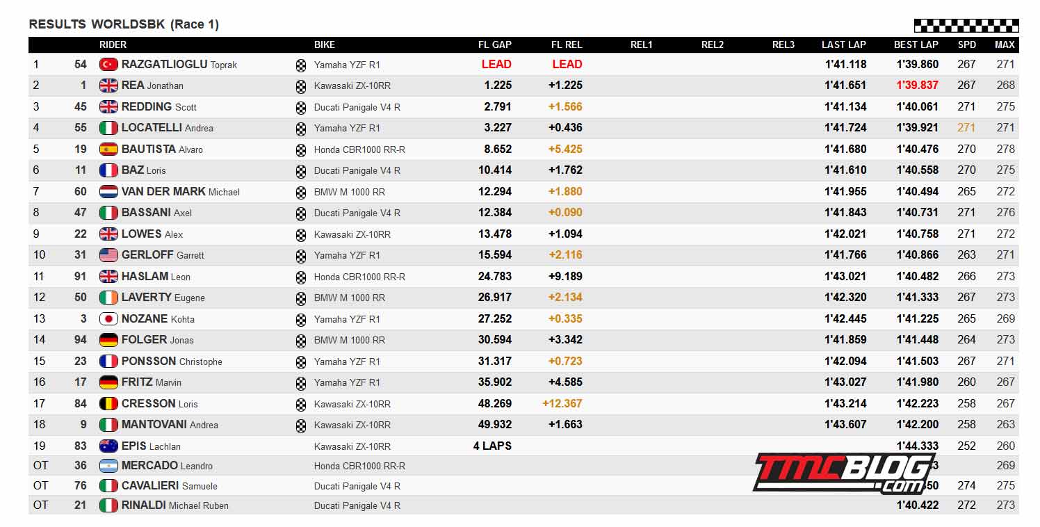Click the Dutch flag beside Van Der Mark
Image resolution: width=1040 pixels, height=527 pixels.
tap(108, 192)
